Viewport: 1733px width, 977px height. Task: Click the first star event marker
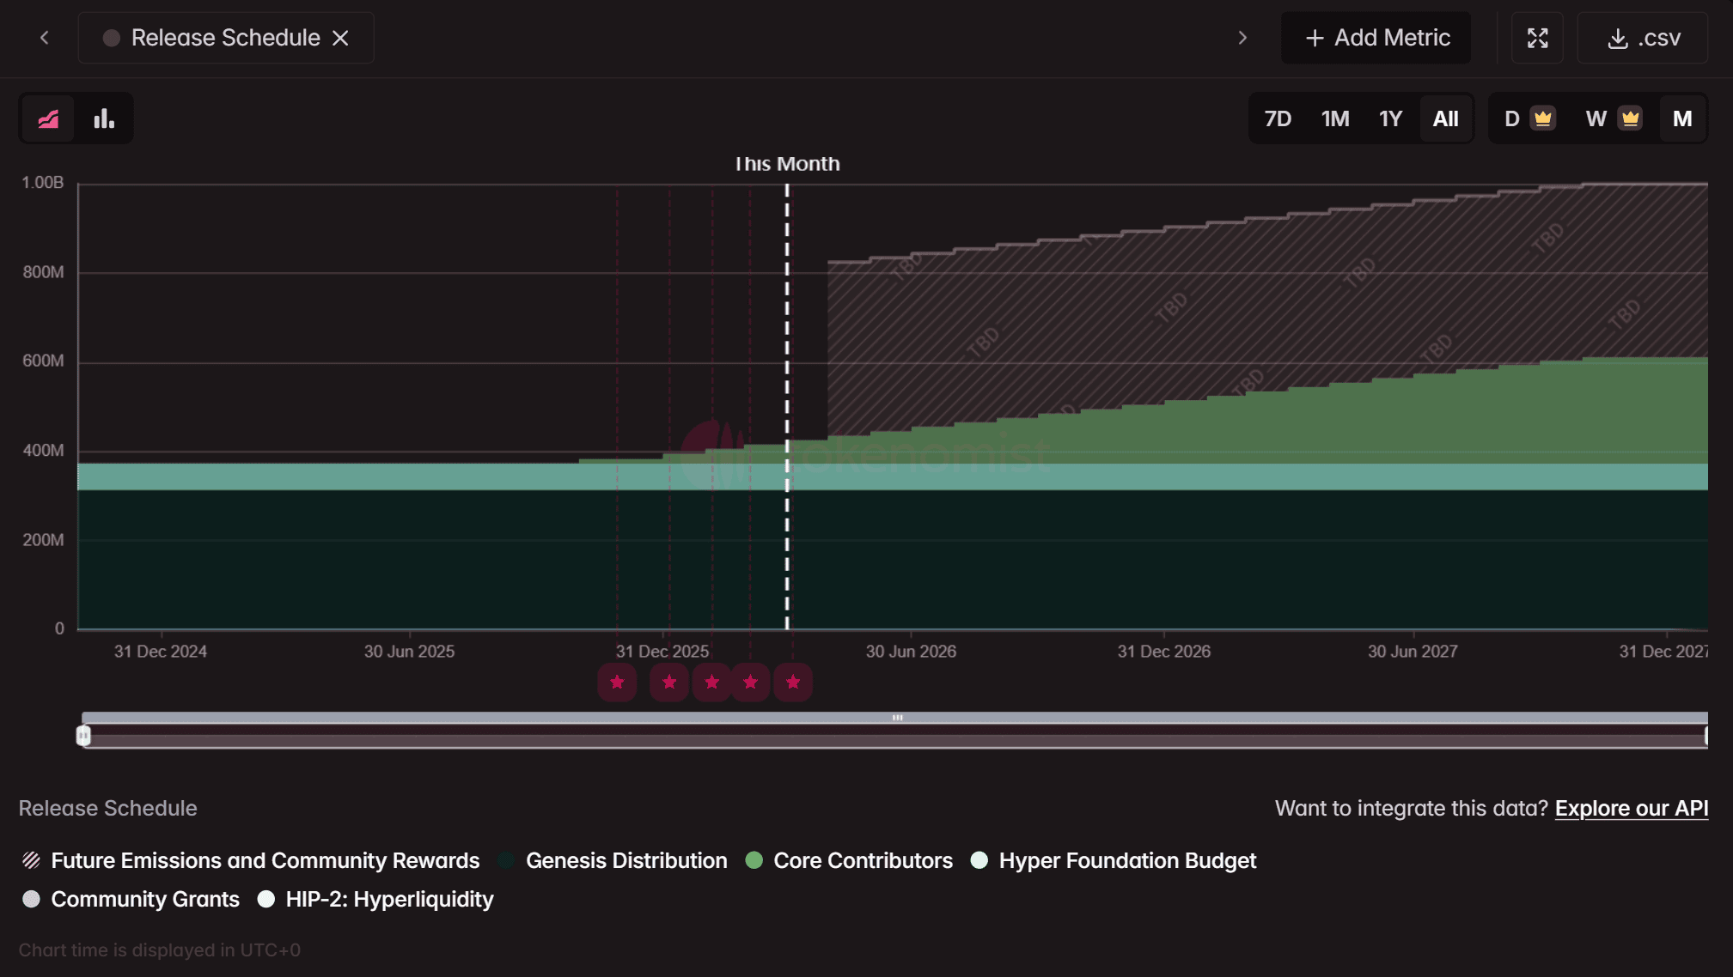617,683
